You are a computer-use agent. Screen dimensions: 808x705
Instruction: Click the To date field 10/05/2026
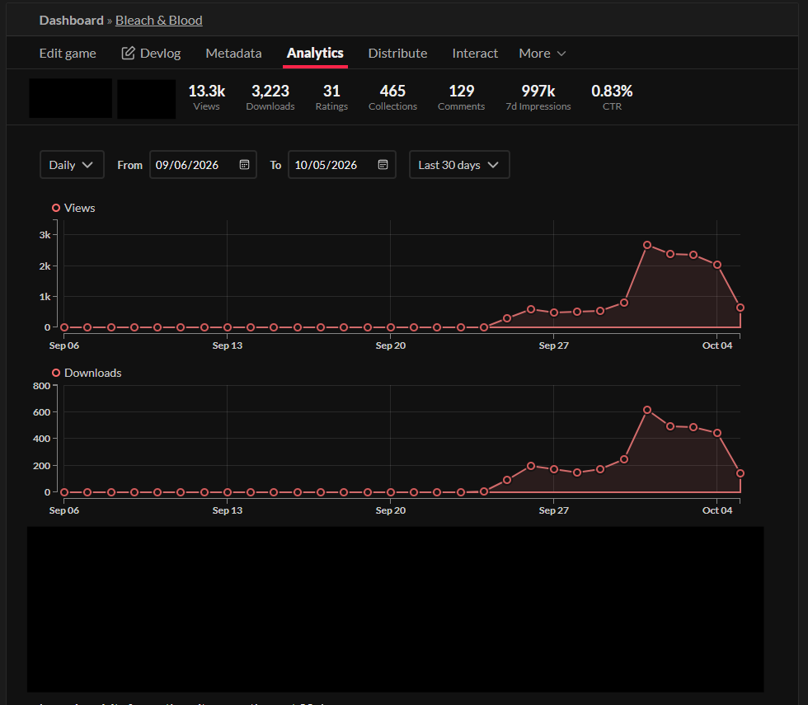[342, 165]
